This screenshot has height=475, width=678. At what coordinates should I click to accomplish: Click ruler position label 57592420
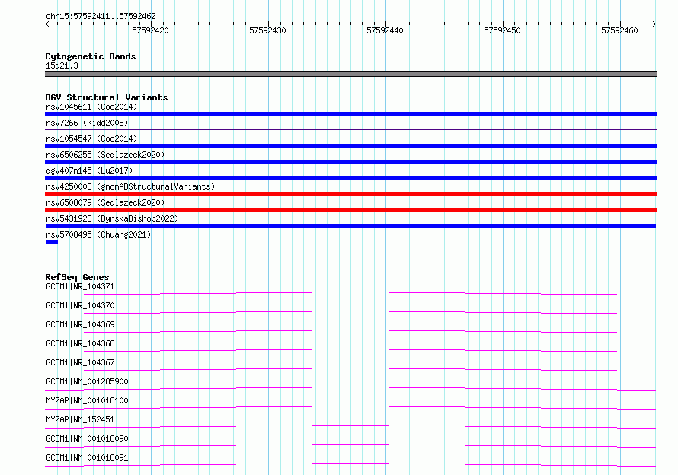151,30
